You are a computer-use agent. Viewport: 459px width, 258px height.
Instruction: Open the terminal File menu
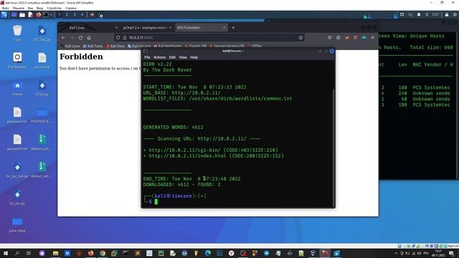point(147,57)
